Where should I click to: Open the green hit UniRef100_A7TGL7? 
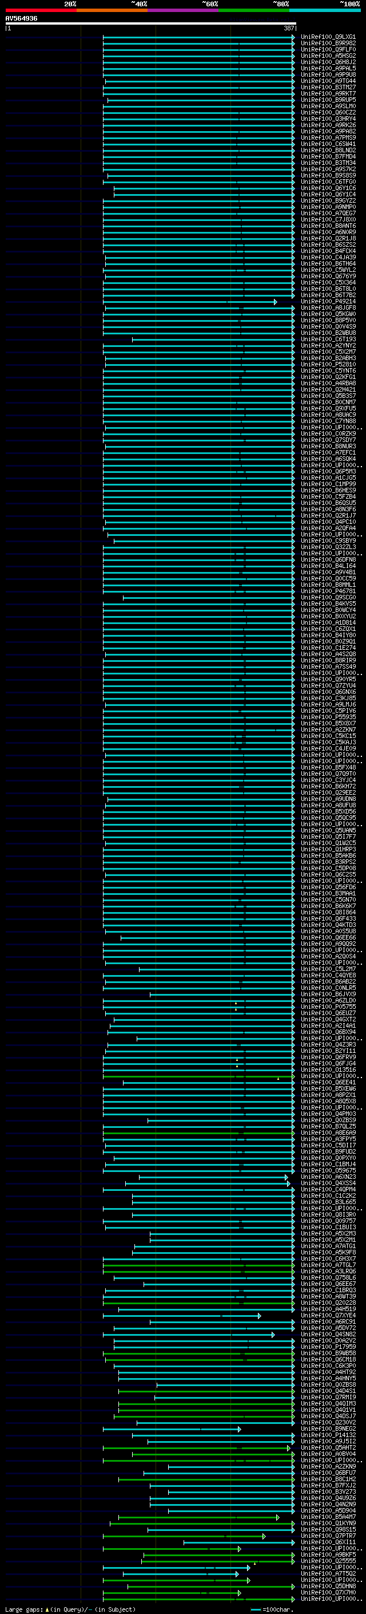click(x=328, y=1265)
